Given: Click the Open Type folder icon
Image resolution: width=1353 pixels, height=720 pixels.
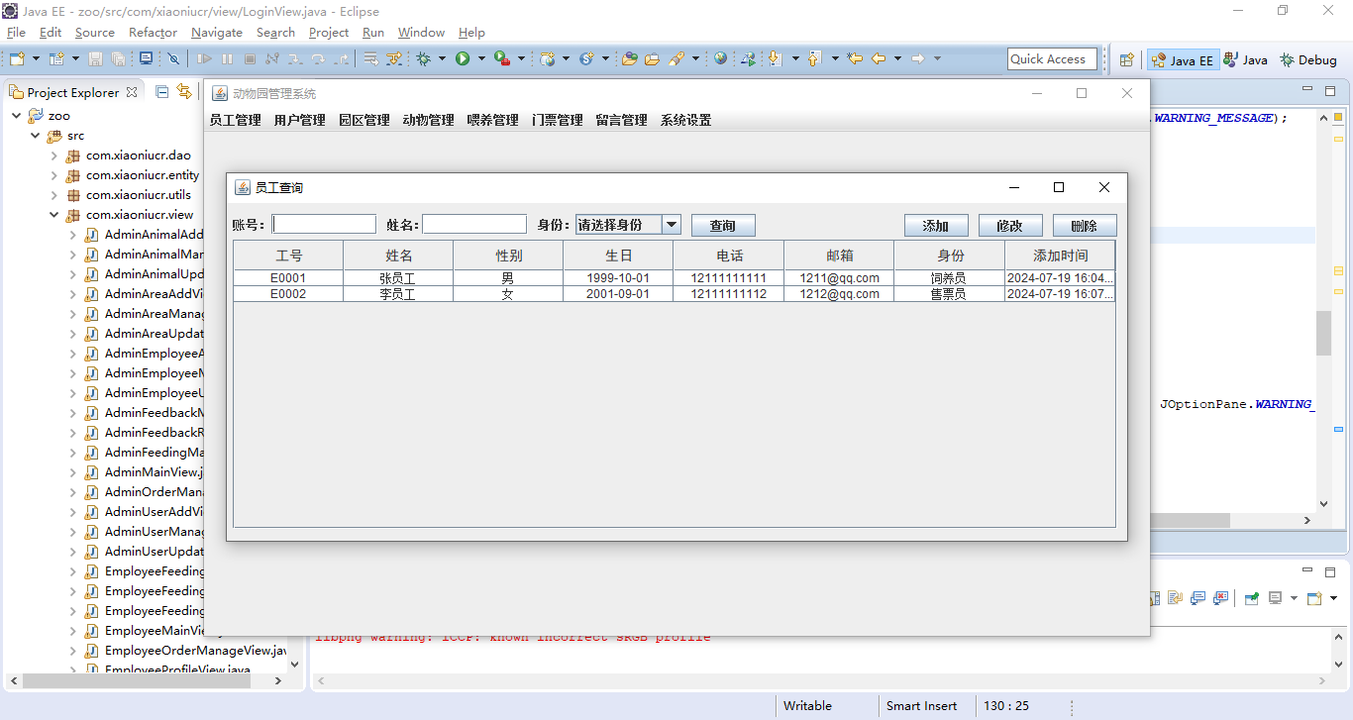Looking at the screenshot, I should click(x=629, y=59).
